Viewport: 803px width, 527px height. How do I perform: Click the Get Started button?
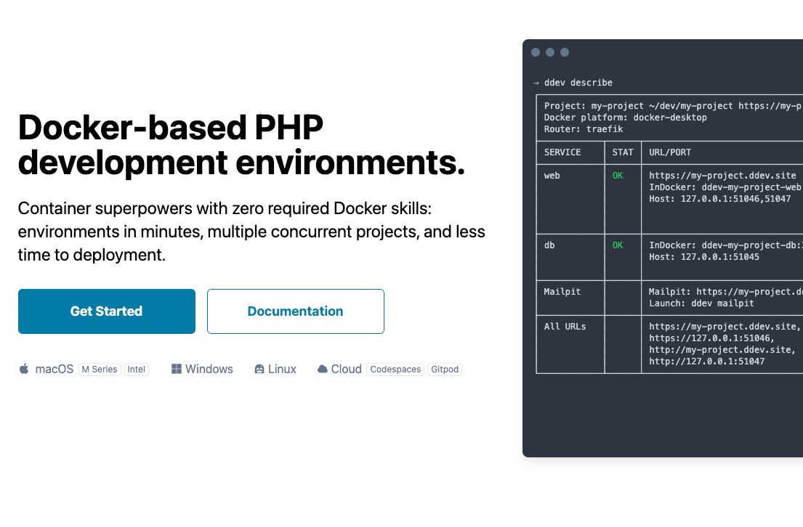click(x=107, y=311)
